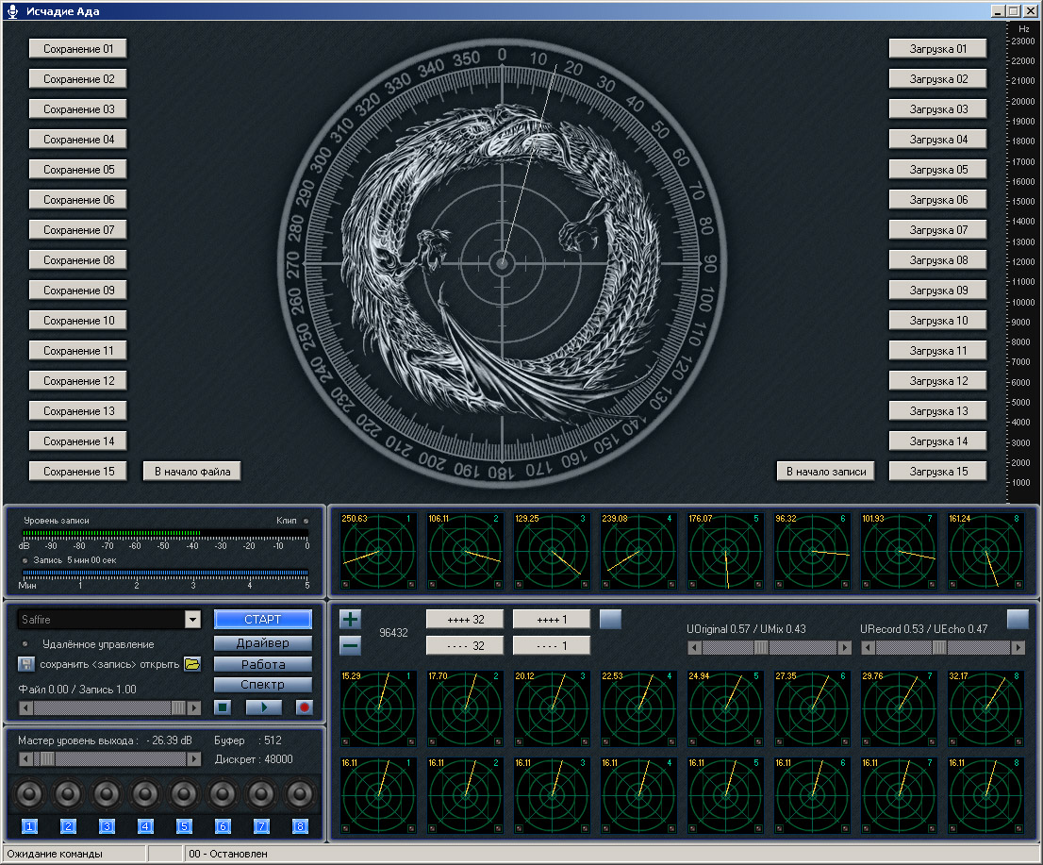
Task: Open a file with the yellow folder icon
Action: [192, 664]
